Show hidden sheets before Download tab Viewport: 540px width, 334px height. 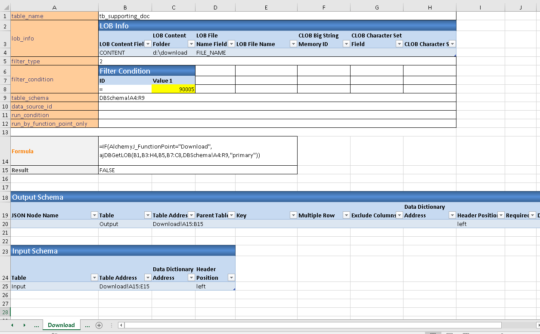[x=36, y=325]
